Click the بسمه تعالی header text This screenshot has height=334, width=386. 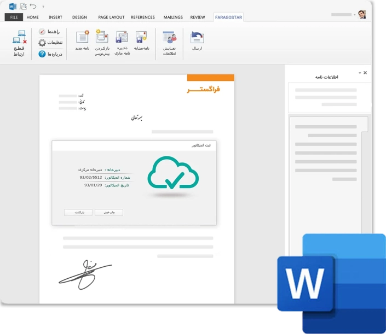[x=137, y=118]
